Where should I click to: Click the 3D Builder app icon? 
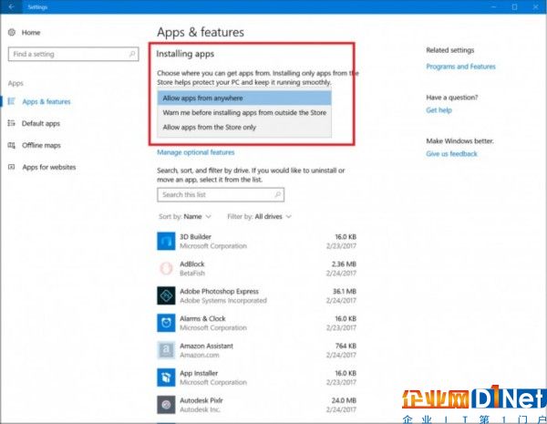point(166,241)
